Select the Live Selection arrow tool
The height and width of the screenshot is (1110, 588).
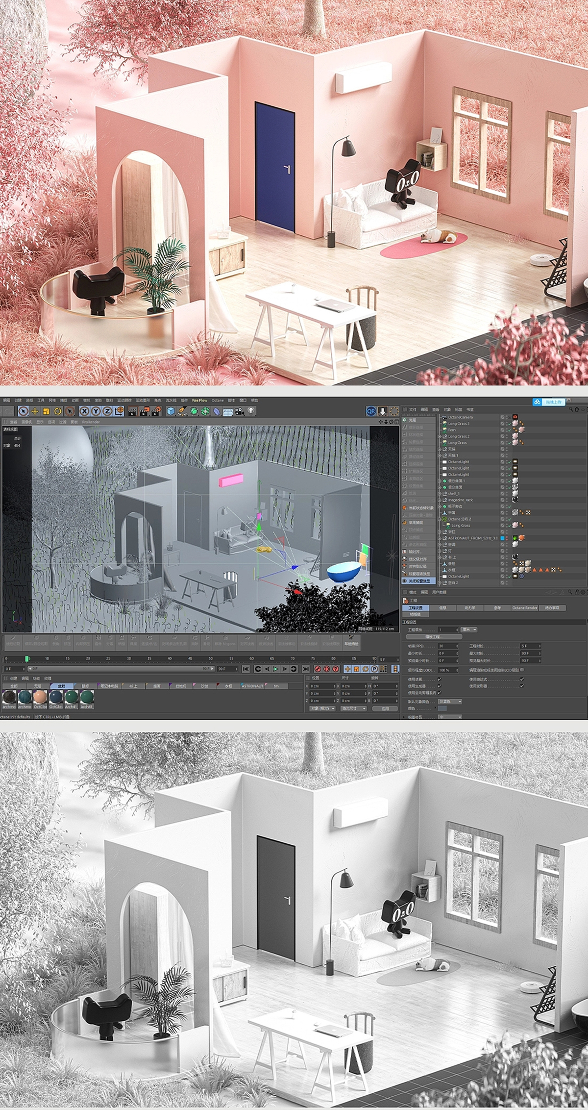pyautogui.click(x=23, y=411)
